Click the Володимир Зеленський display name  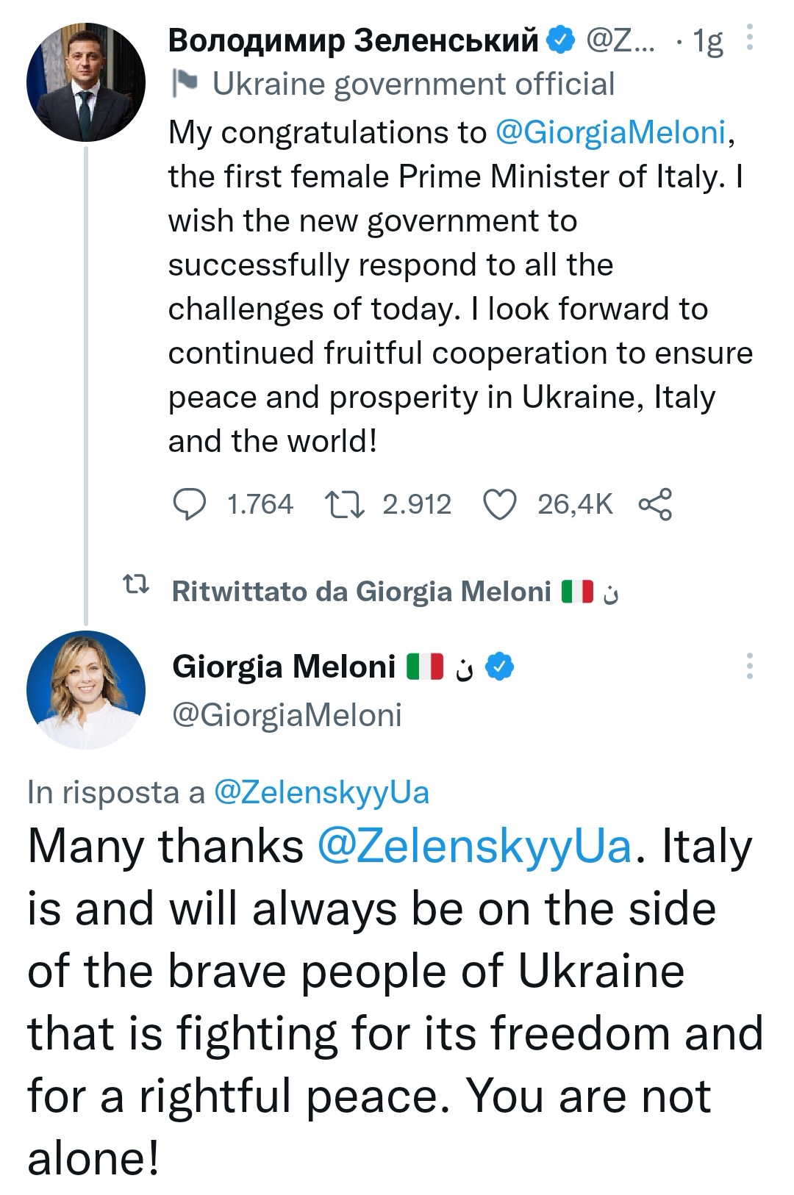coord(354,40)
